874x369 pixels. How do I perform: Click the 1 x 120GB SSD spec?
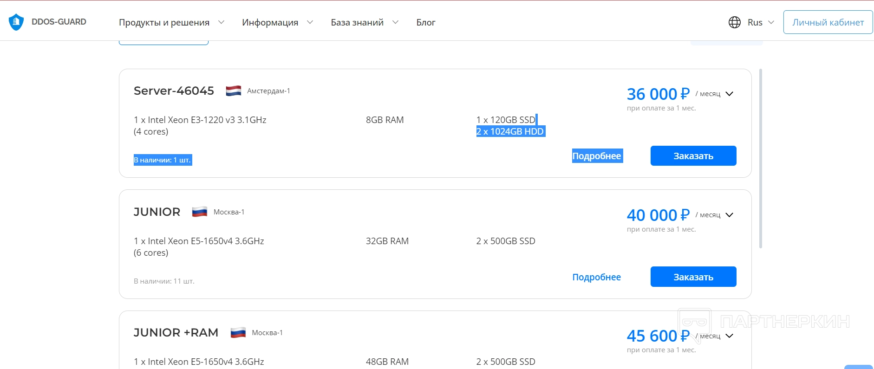point(506,120)
